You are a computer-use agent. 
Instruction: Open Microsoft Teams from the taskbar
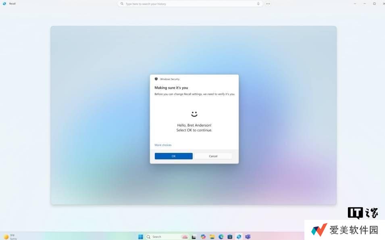pos(248,237)
